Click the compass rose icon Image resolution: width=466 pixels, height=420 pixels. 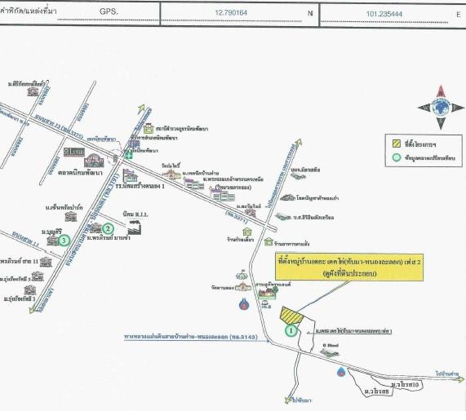click(441, 108)
